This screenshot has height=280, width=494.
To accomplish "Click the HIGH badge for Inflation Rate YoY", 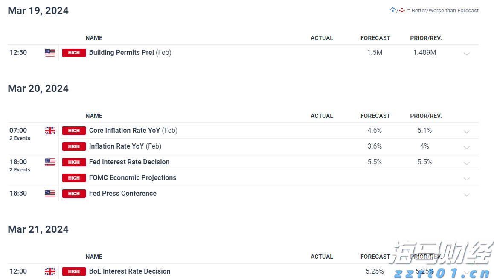I will [x=74, y=146].
